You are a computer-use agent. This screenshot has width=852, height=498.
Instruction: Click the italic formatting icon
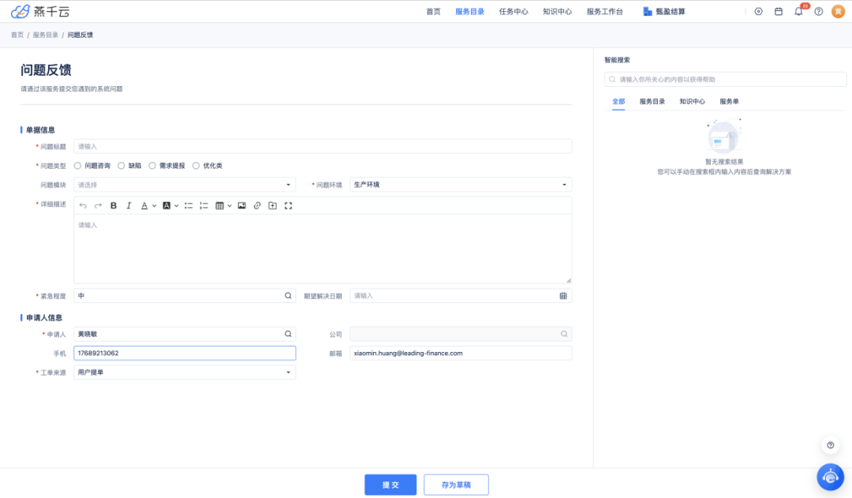click(x=129, y=206)
